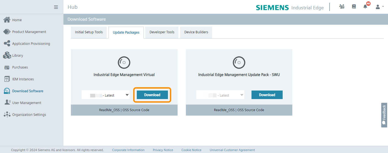Click the disc icon above Industrial Edge Management Virtual
This screenshot has height=153, width=388.
pyautogui.click(x=124, y=63)
